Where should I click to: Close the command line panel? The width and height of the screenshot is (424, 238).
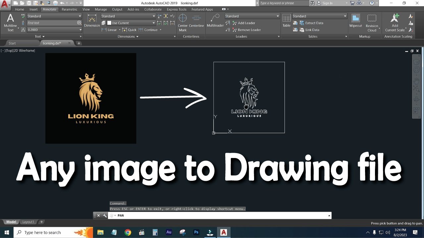(98, 216)
